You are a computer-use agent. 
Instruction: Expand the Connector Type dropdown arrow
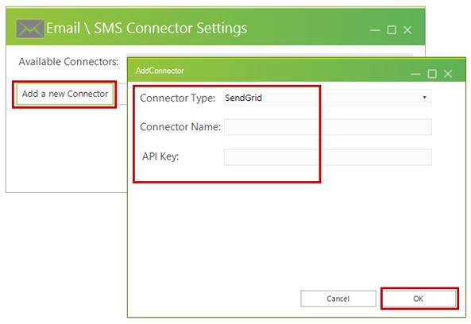click(x=424, y=98)
